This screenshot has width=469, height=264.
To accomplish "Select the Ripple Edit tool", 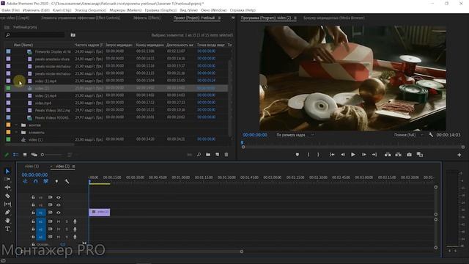I will coord(7,188).
